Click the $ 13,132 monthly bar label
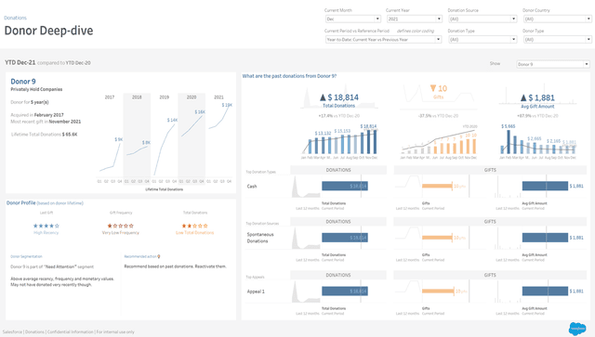 pyautogui.click(x=323, y=133)
